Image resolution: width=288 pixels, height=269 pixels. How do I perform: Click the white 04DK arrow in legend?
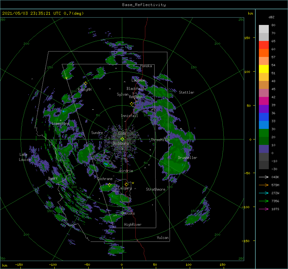click(264, 177)
